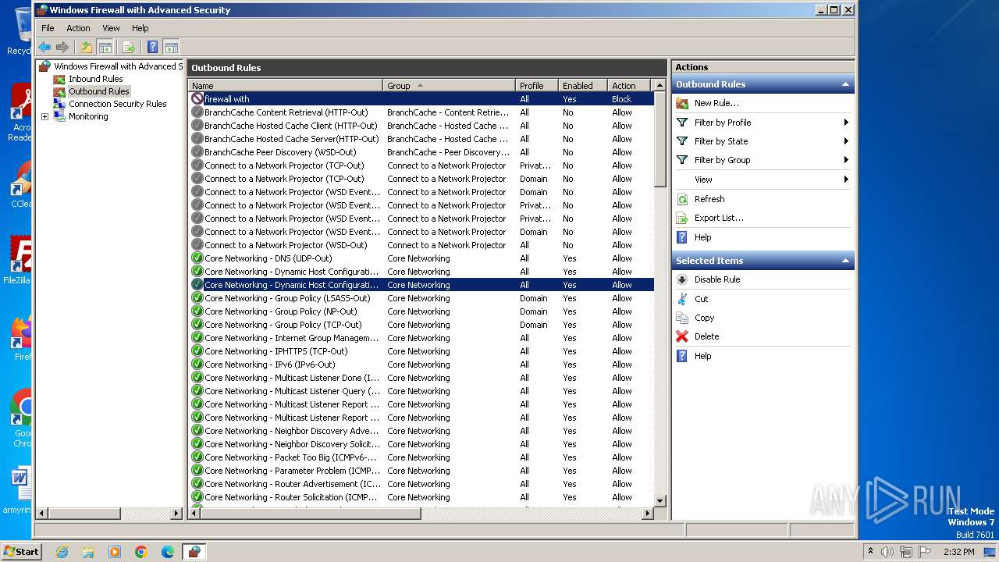
Task: Click the Connection Security Rules tree icon
Action: (x=59, y=104)
